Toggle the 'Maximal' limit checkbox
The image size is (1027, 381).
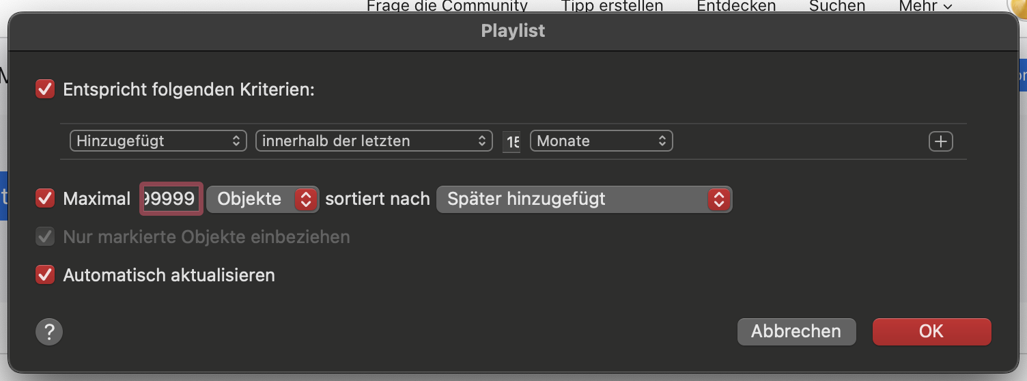pos(45,199)
